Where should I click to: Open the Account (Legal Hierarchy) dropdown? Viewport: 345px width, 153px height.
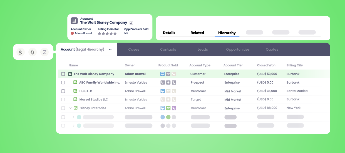[110, 50]
